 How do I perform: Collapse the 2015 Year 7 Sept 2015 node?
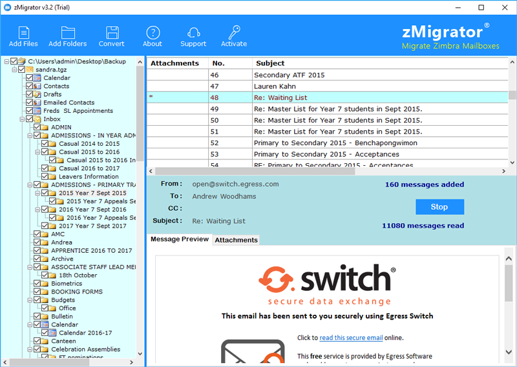[37, 193]
